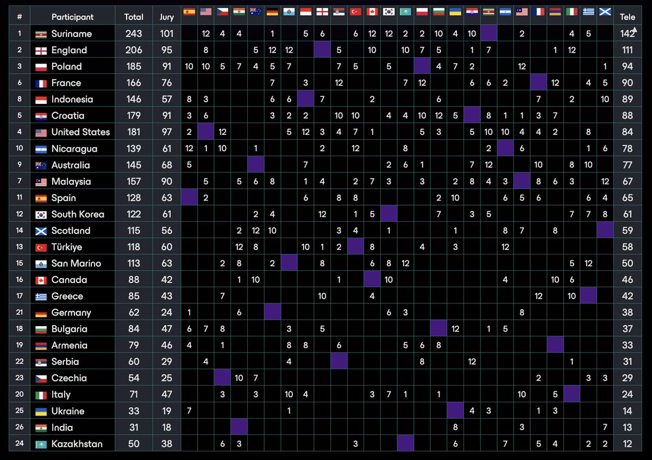Screen dimensions: 652x460
Task: Sort by the Jury column header
Action: coord(167,17)
